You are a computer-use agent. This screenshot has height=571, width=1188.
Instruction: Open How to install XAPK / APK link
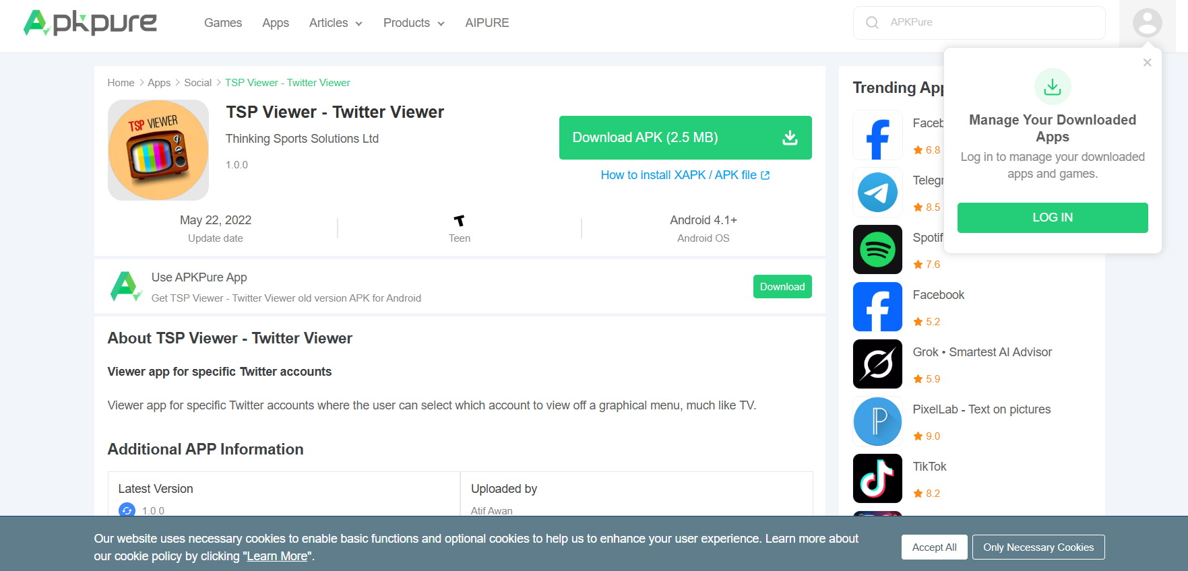click(x=685, y=175)
